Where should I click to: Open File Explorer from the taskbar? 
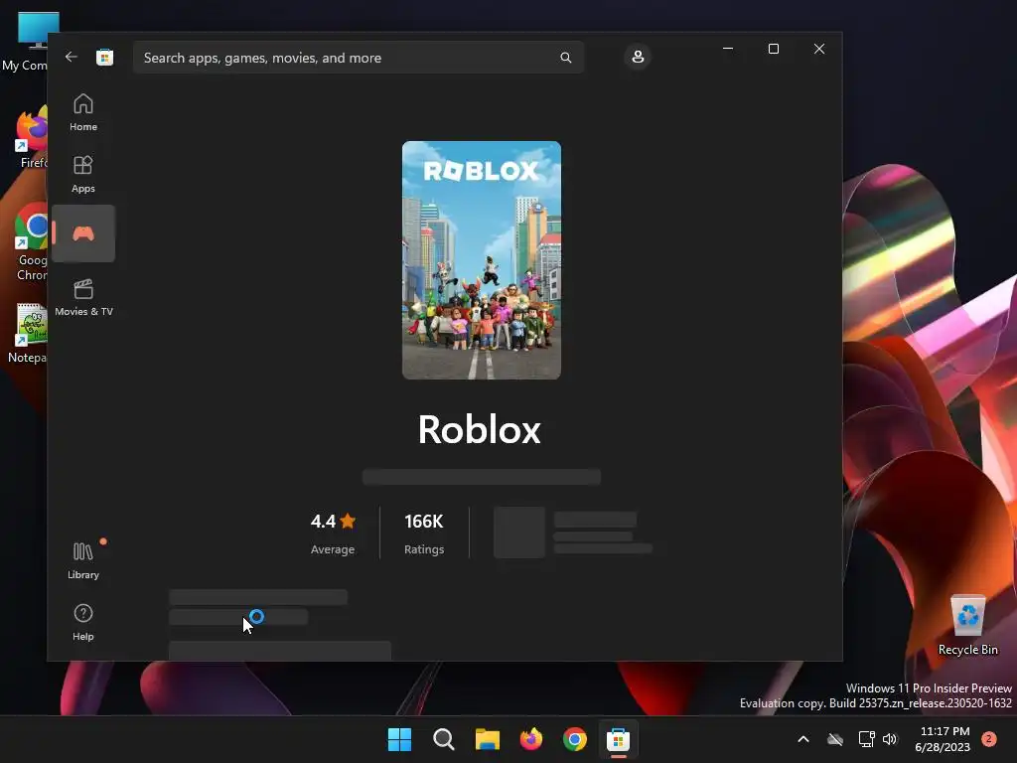click(487, 739)
